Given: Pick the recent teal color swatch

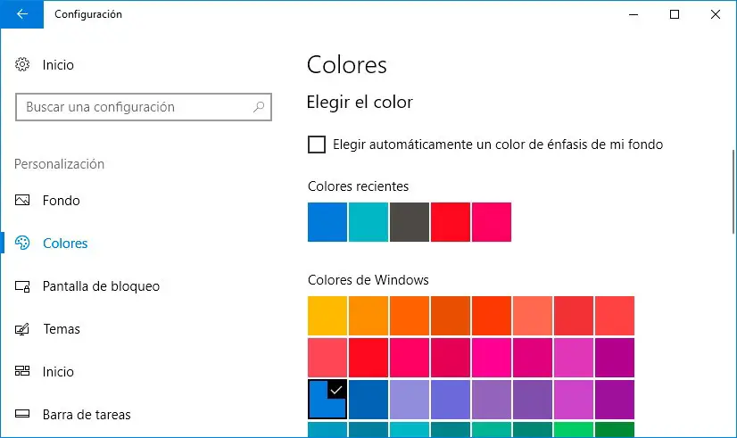Looking at the screenshot, I should [368, 222].
